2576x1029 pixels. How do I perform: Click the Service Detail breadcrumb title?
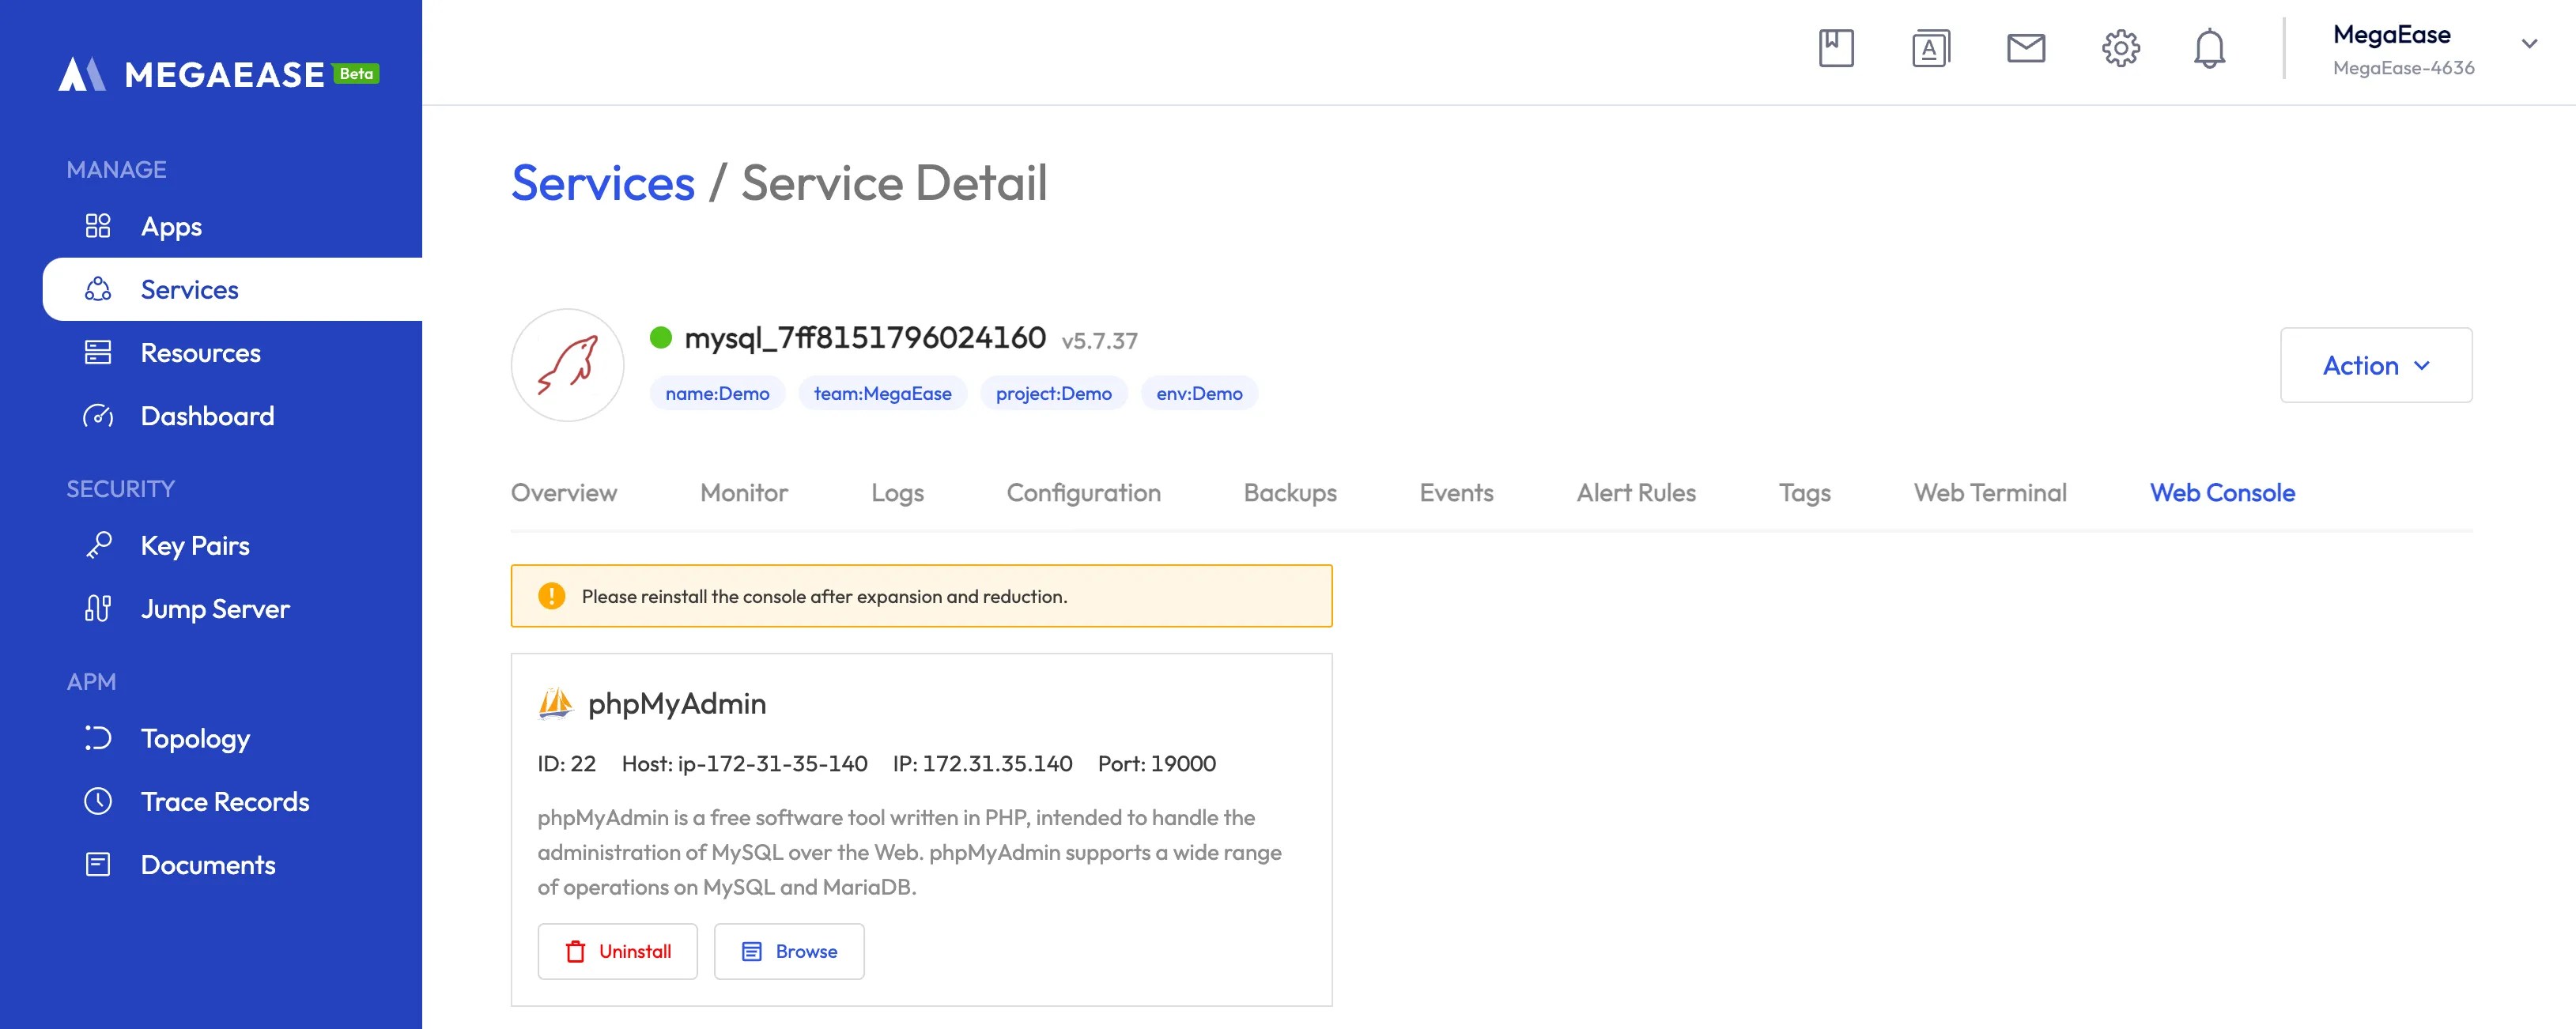[894, 183]
